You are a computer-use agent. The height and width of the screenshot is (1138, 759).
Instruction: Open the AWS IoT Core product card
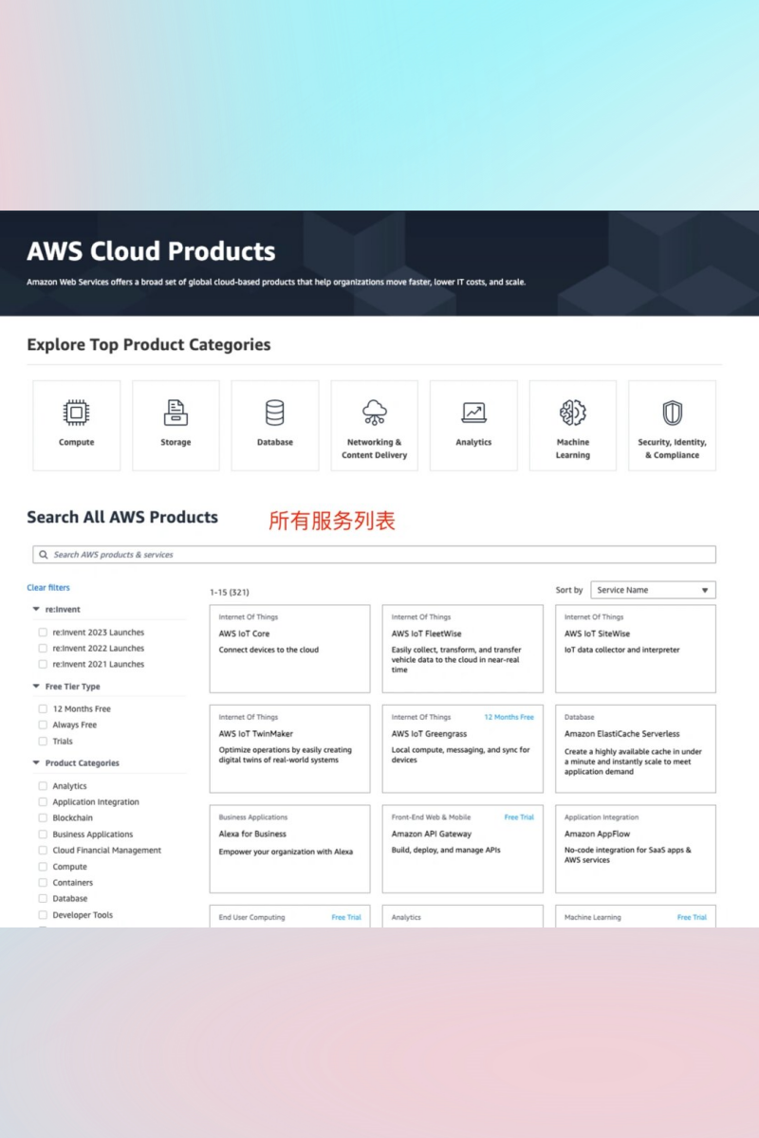(289, 649)
